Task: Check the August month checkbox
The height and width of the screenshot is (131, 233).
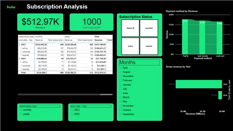Action: click(121, 72)
